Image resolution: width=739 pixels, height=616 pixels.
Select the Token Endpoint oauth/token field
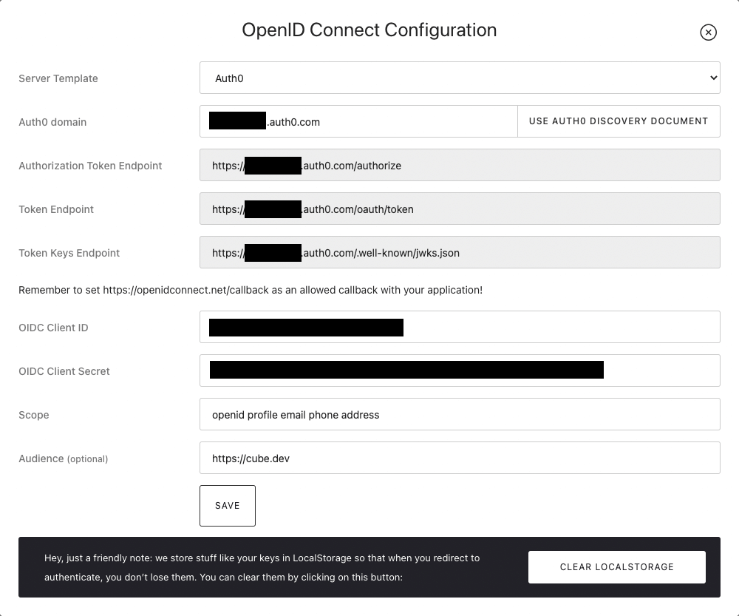459,209
